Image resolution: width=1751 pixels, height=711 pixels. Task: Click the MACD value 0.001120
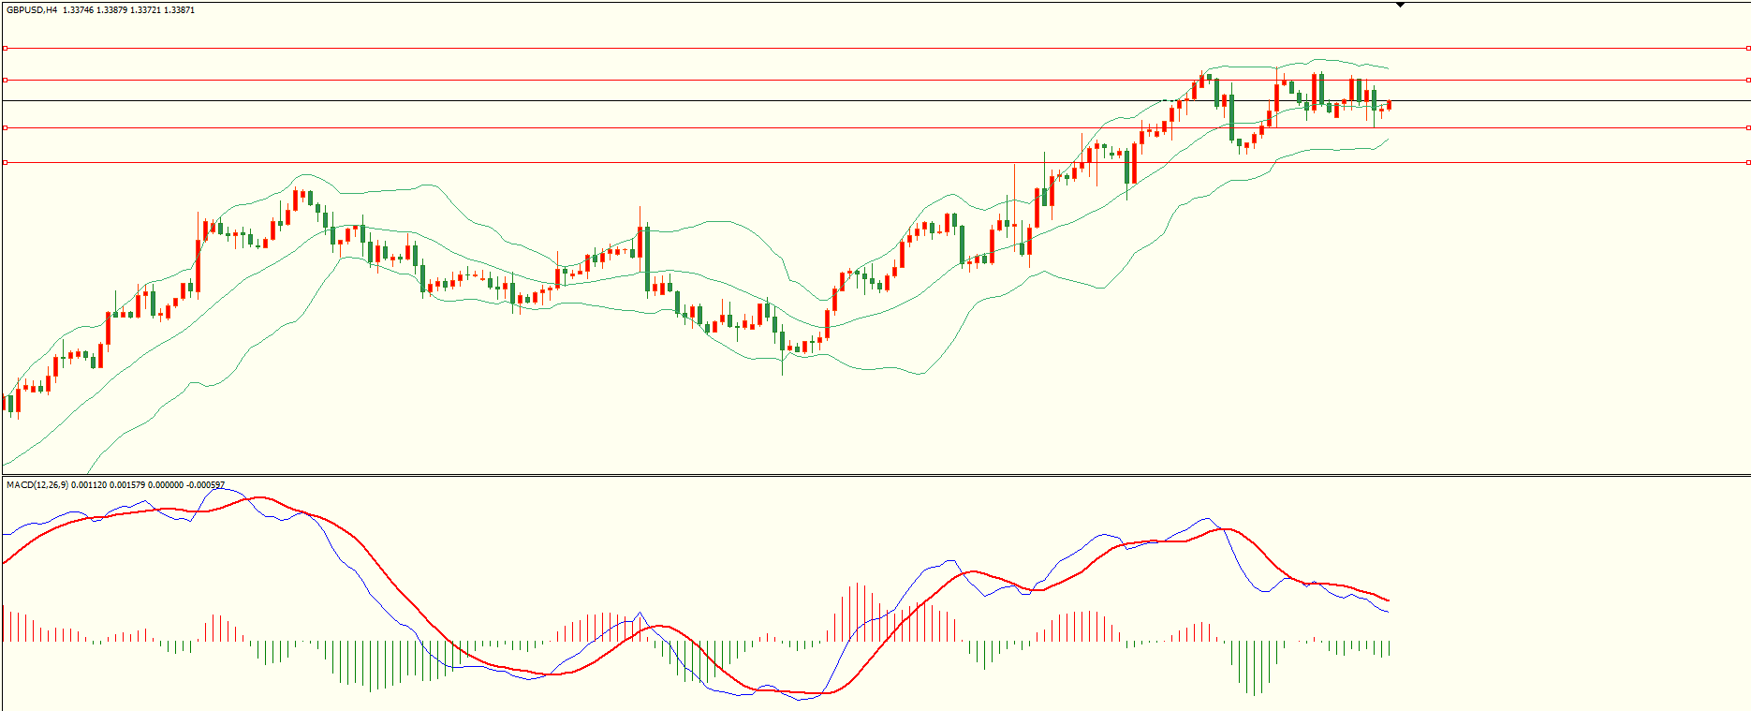click(x=88, y=485)
